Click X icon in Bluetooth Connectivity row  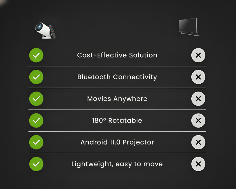click(198, 77)
